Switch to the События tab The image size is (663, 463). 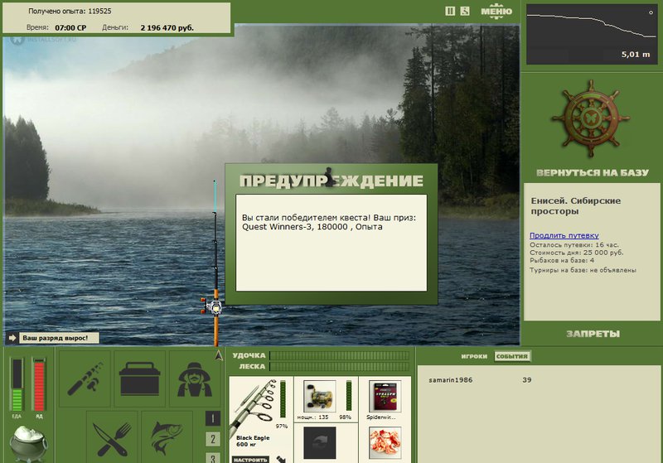(512, 356)
